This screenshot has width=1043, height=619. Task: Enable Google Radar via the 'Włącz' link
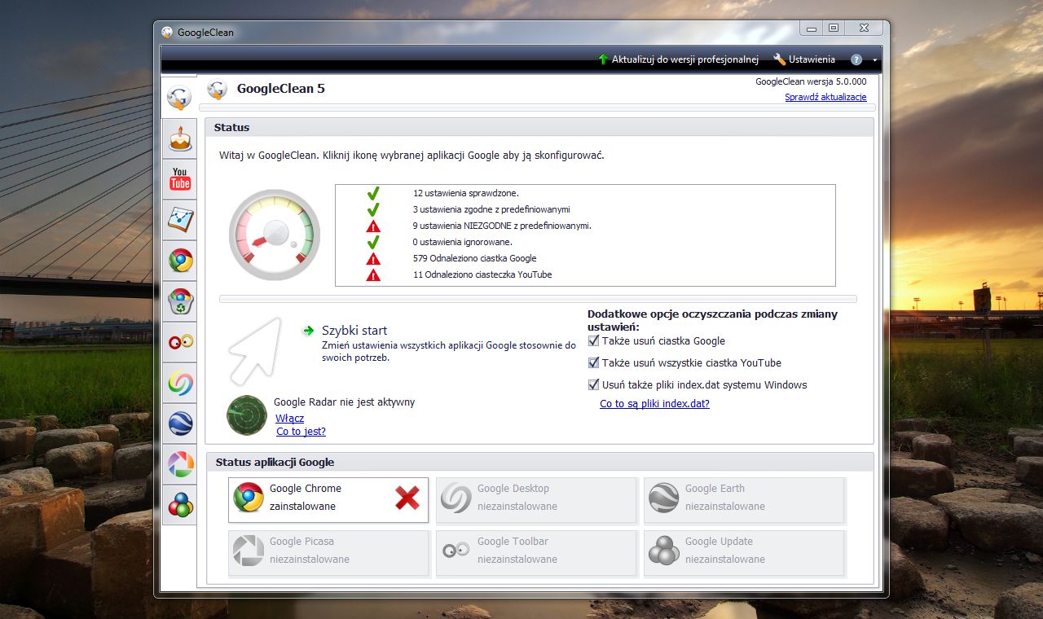[290, 418]
